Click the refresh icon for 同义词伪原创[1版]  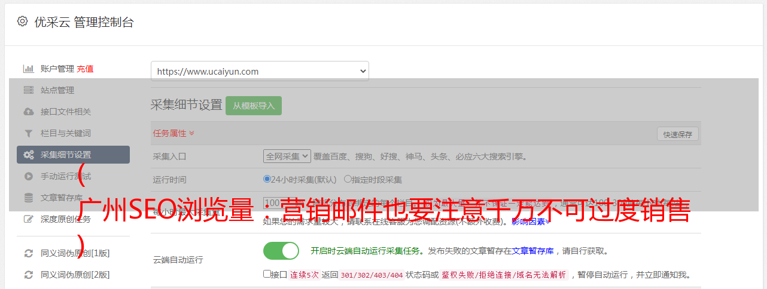pyautogui.click(x=28, y=253)
